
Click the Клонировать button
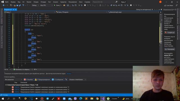pos(170,49)
